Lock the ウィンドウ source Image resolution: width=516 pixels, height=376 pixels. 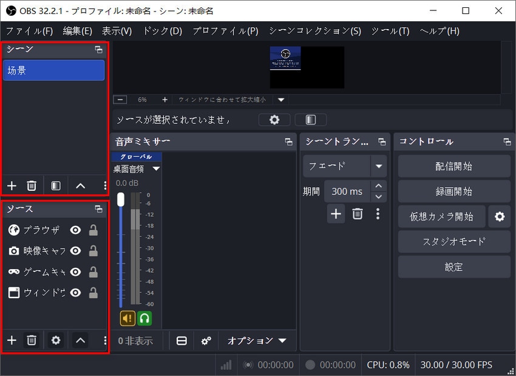93,292
